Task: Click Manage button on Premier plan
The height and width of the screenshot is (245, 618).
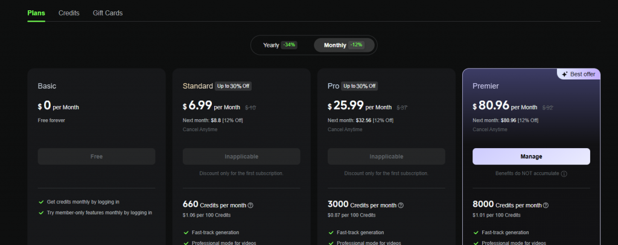Action: [531, 157]
